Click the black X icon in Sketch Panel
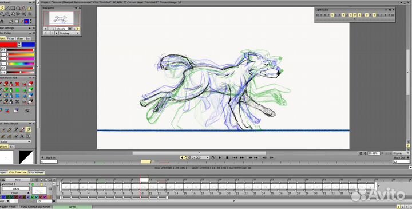The width and height of the screenshot is (412, 209). click(x=17, y=101)
